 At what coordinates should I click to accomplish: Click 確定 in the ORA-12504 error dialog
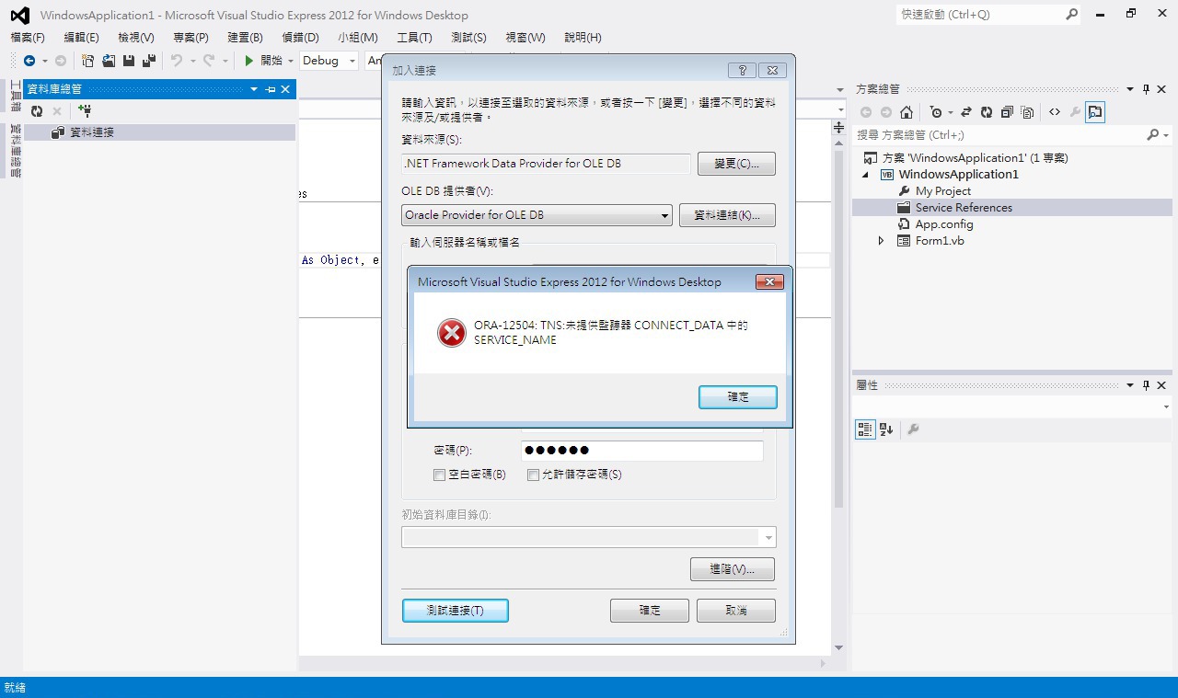coord(738,396)
